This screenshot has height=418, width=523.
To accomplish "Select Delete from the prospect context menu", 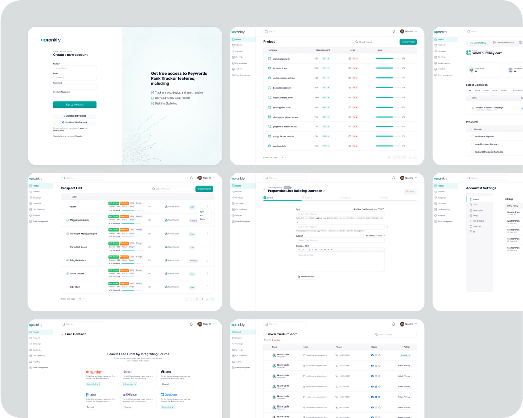I will [202, 219].
